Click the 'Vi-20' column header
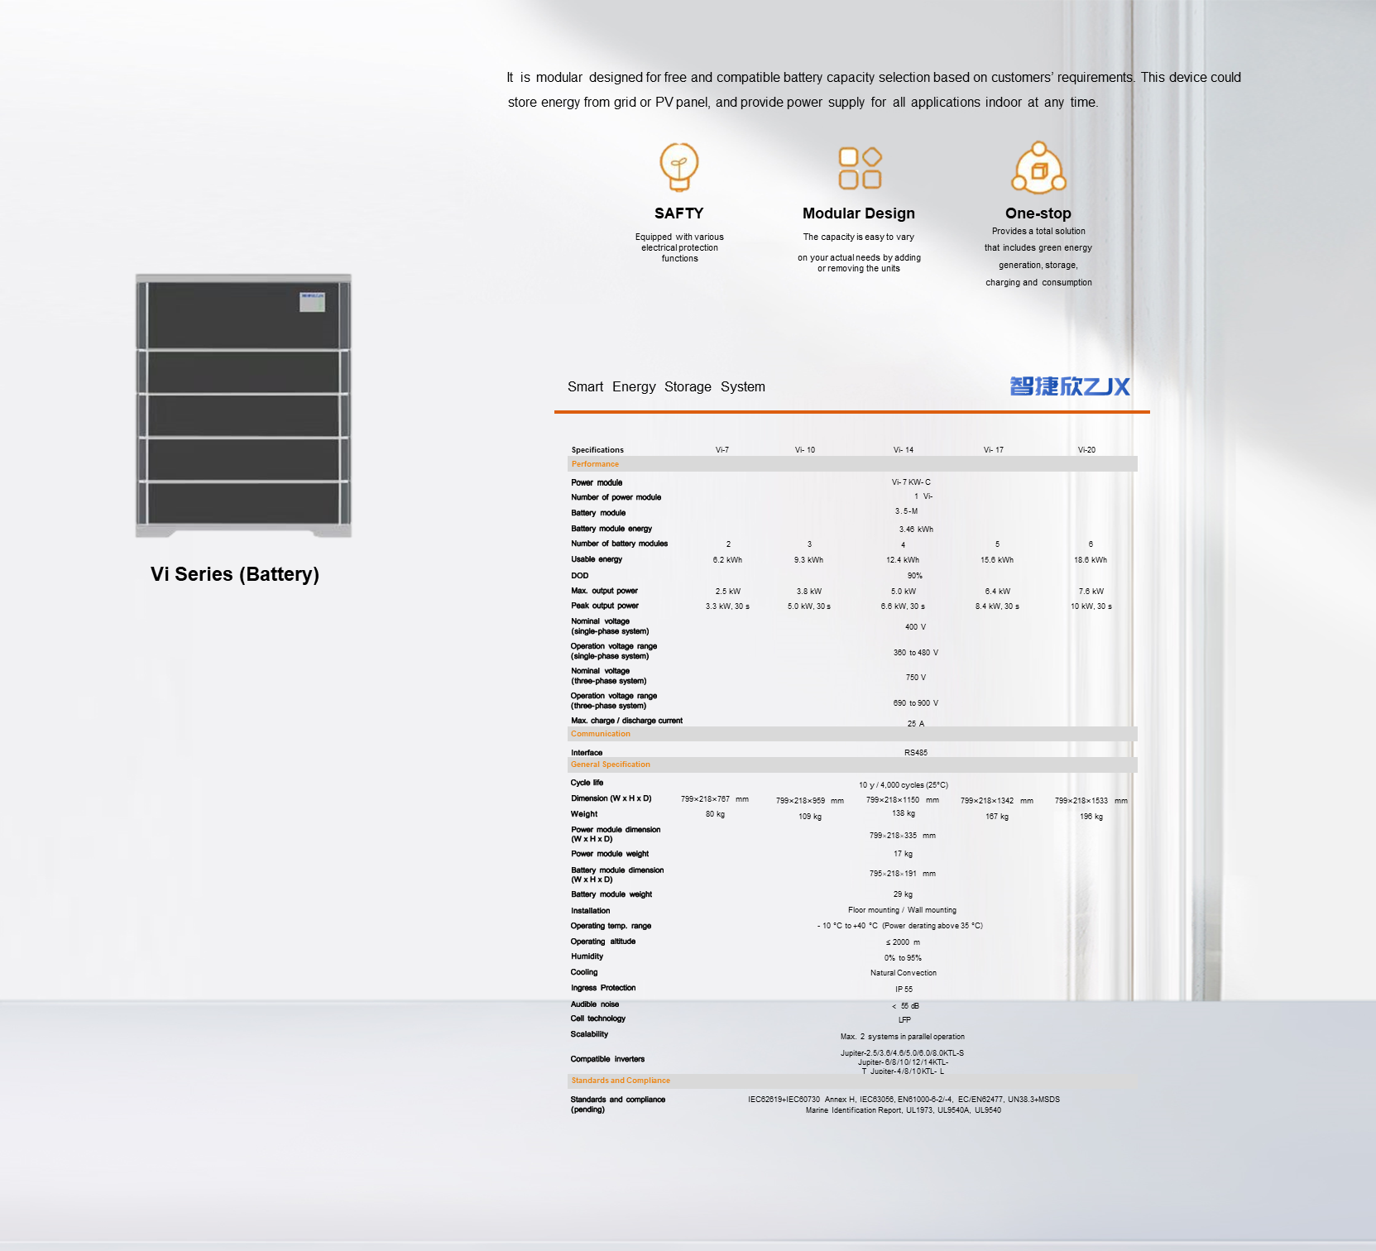 tap(1086, 450)
